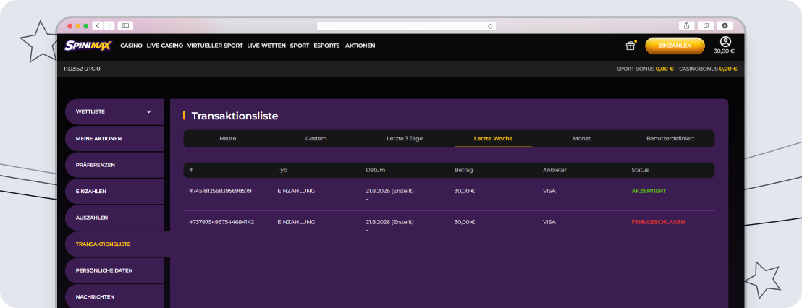Open Live-Casino in top navigation
The height and width of the screenshot is (308, 802).
pos(165,46)
